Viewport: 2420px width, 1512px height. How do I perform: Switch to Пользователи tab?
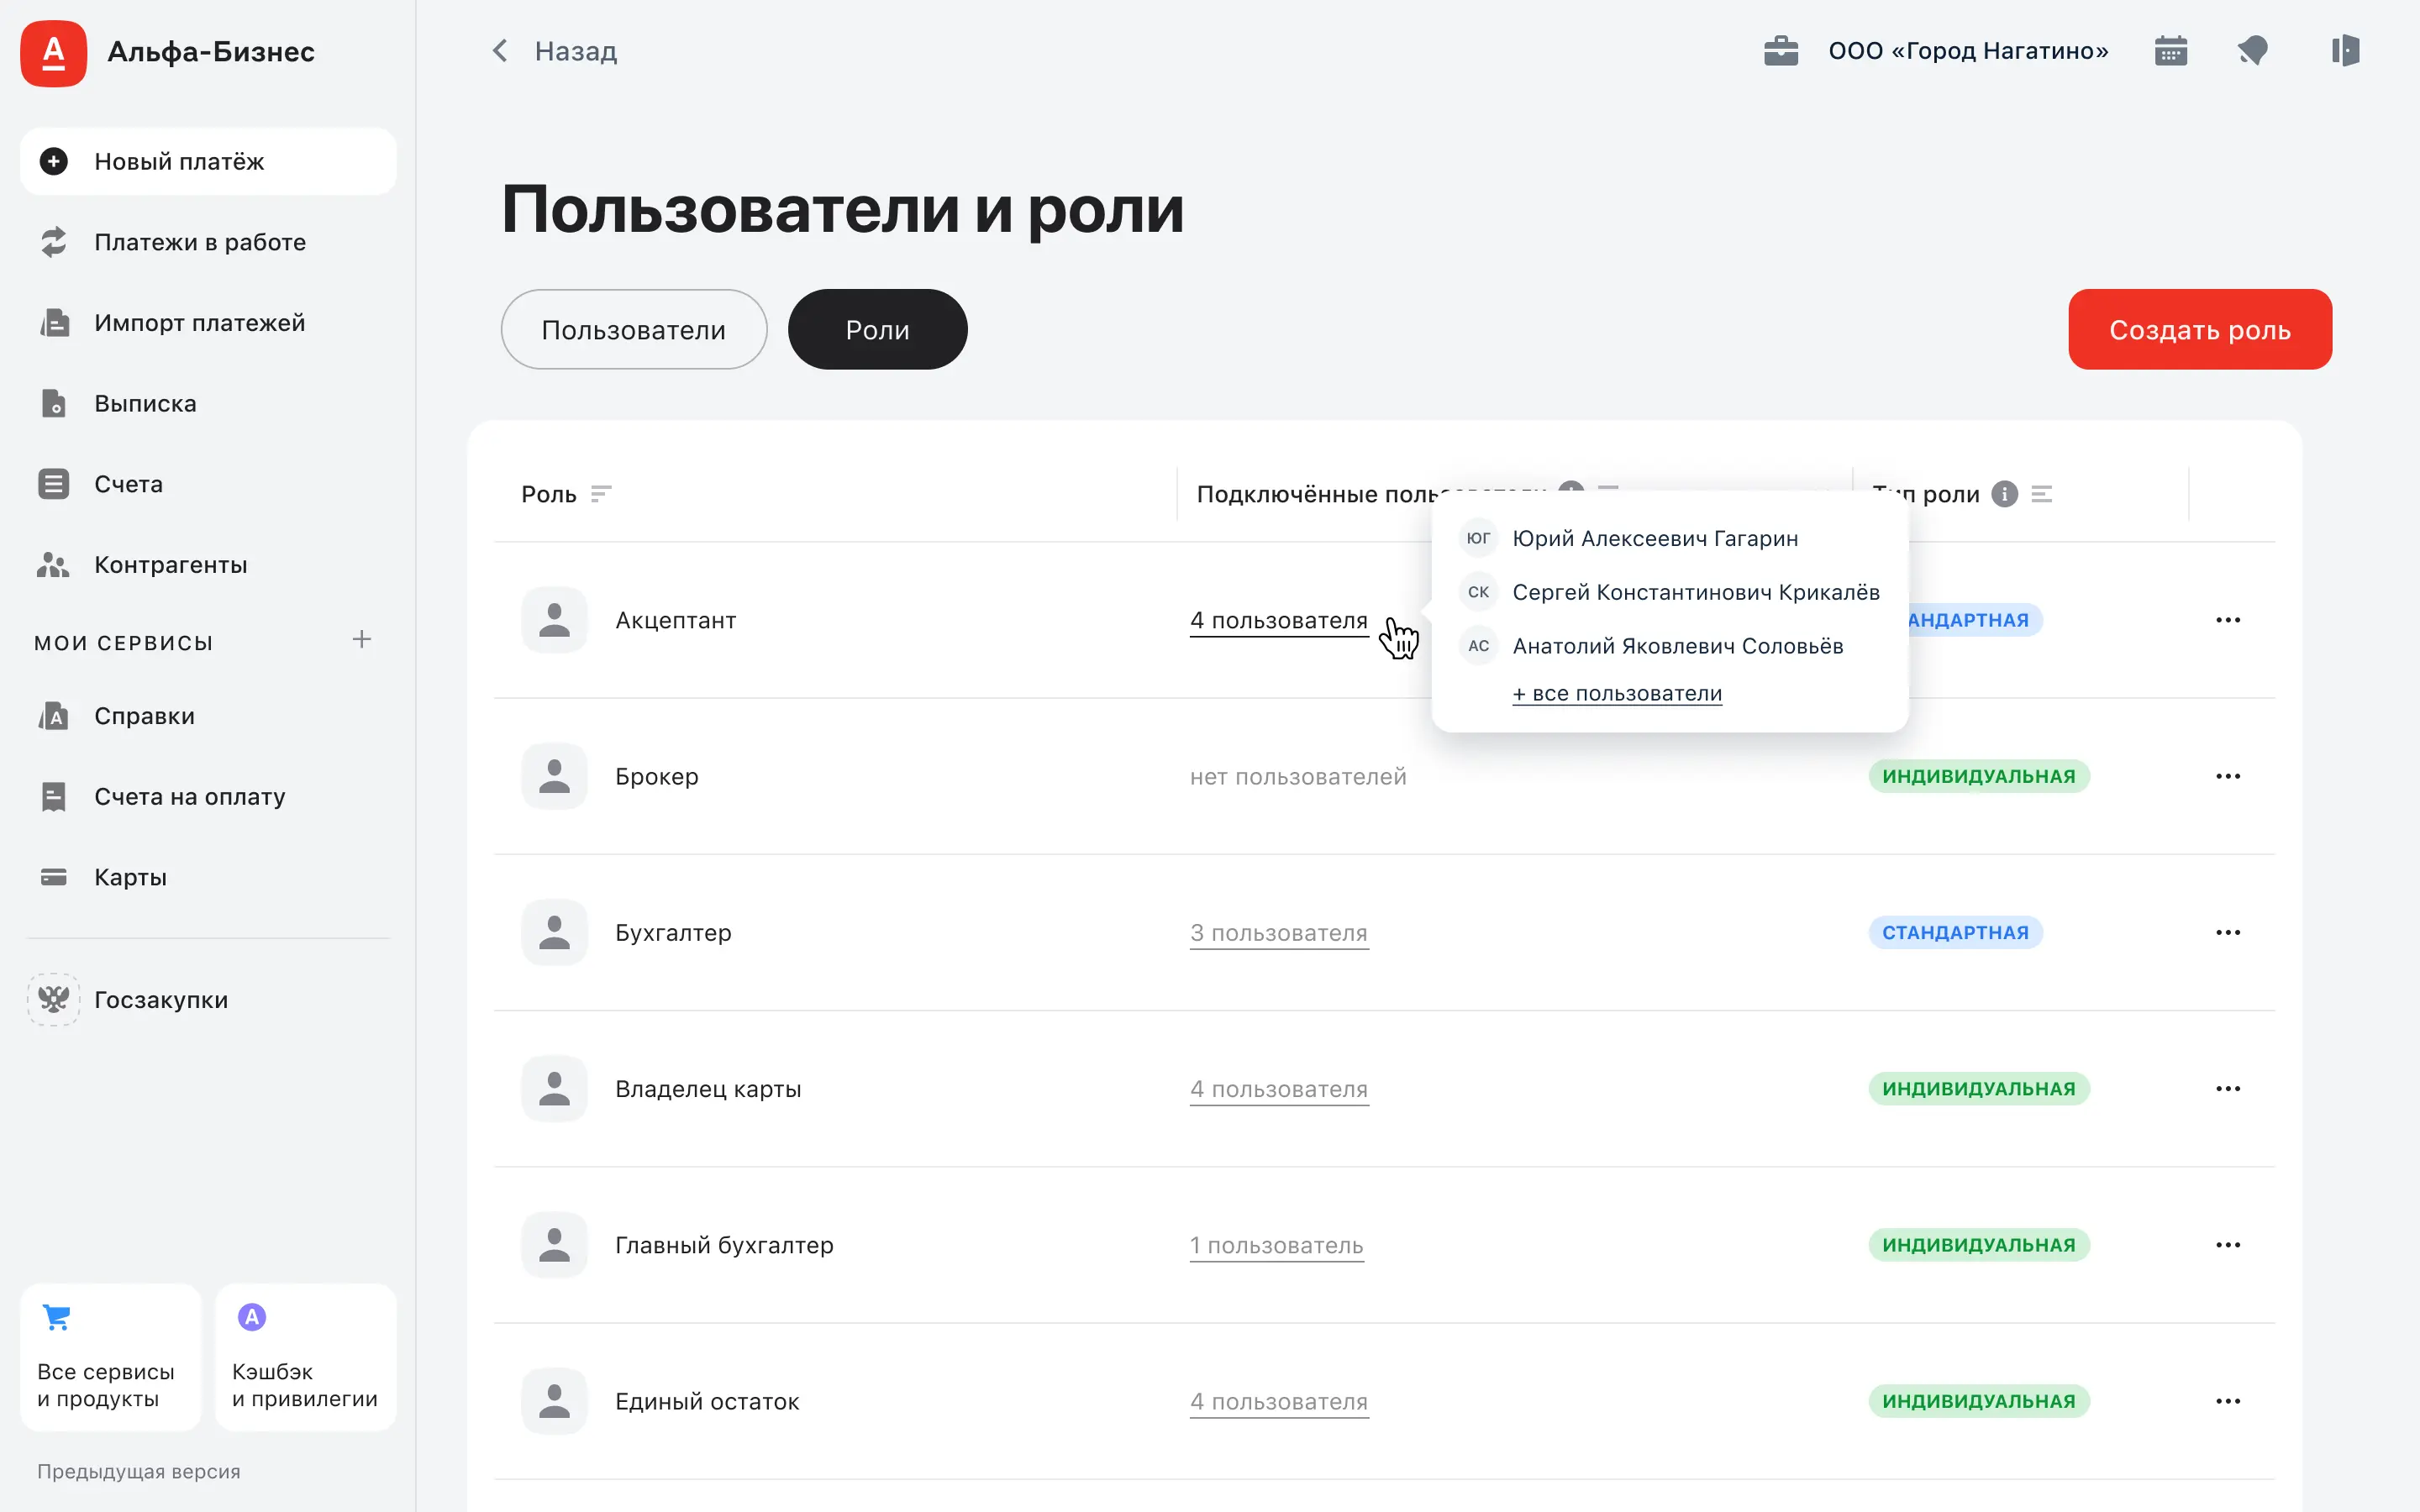(633, 330)
